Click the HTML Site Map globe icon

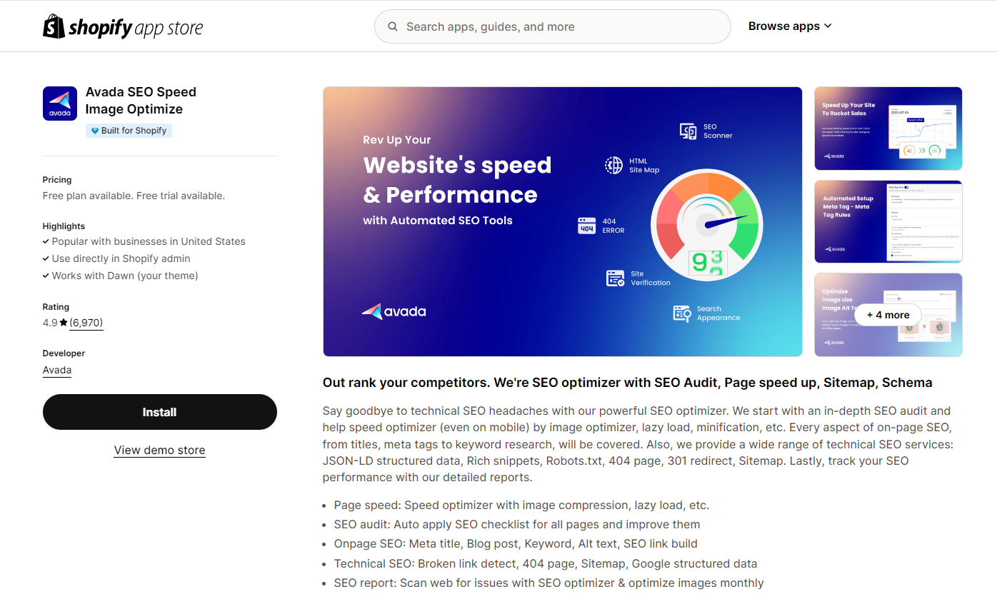coord(613,166)
